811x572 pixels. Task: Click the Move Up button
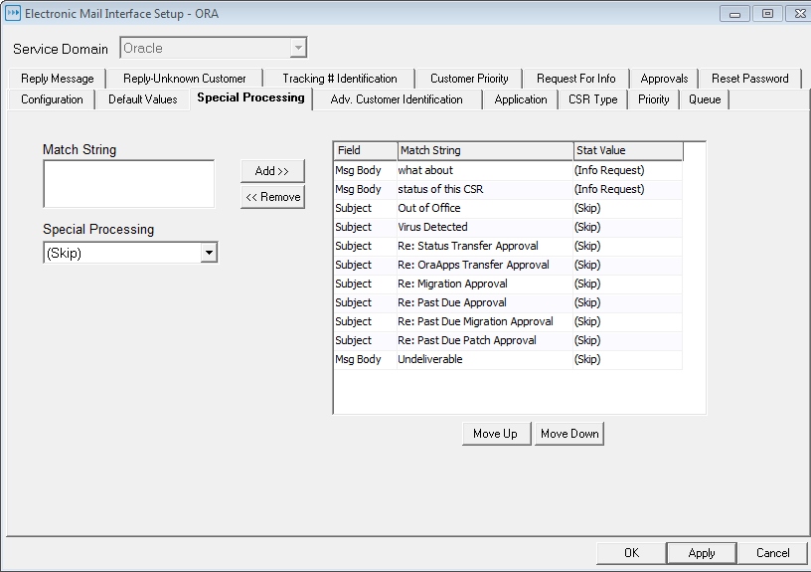point(495,434)
